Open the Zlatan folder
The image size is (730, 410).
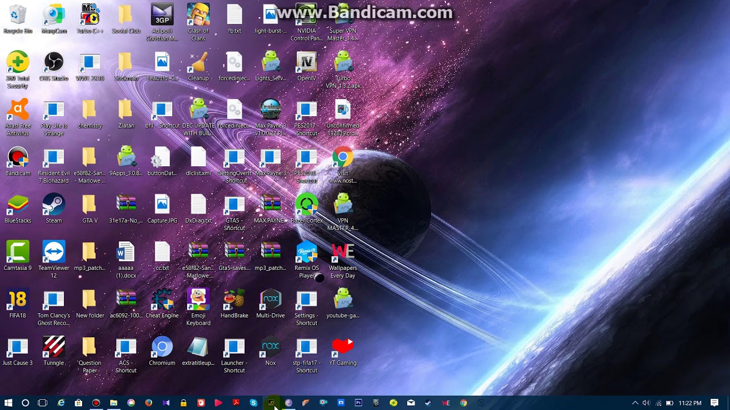point(126,114)
